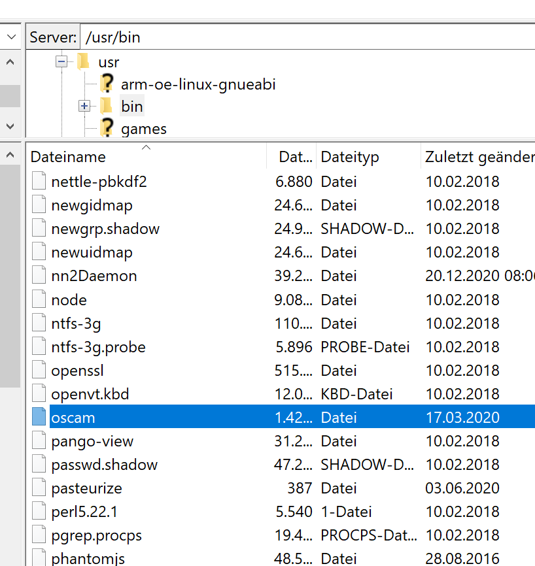This screenshot has width=535, height=566.
Task: Expand the bin folder tree node
Action: [x=84, y=106]
